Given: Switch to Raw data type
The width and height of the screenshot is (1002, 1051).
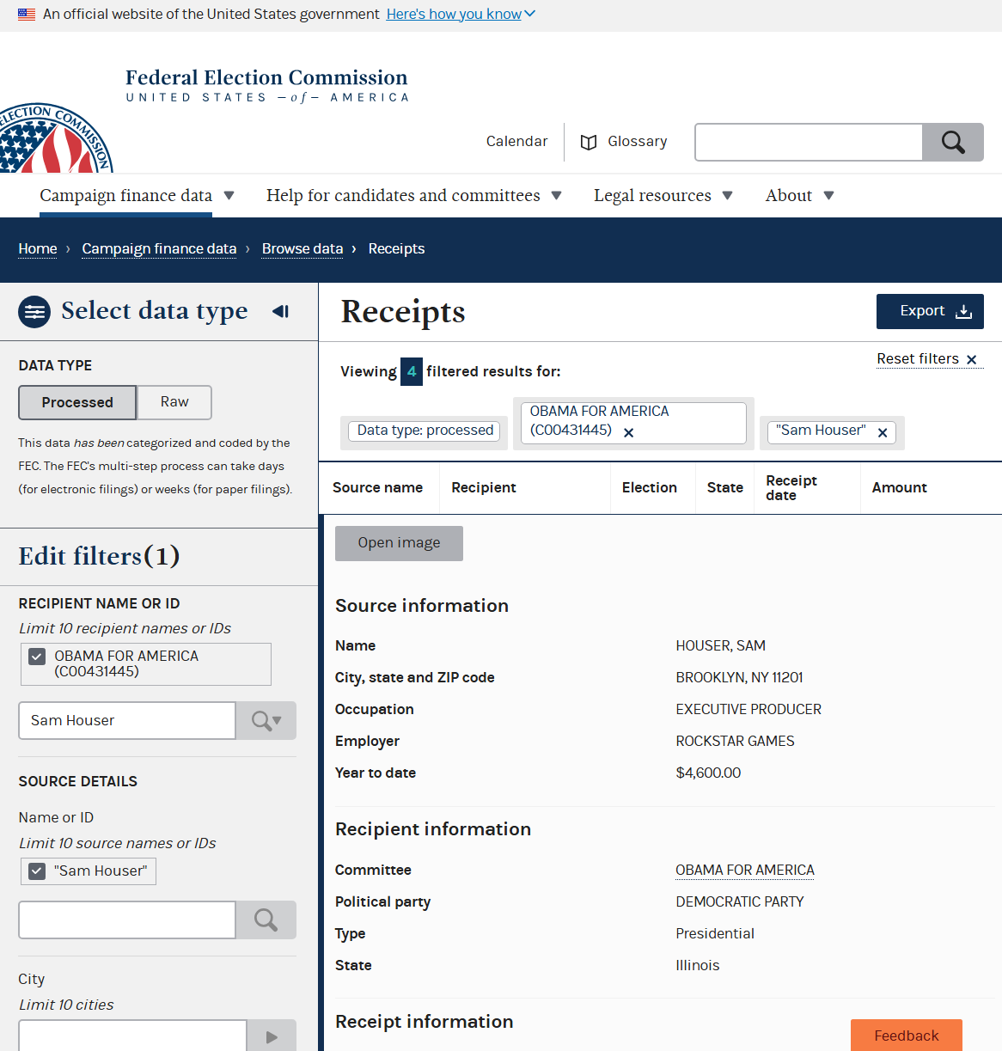Looking at the screenshot, I should tap(174, 402).
